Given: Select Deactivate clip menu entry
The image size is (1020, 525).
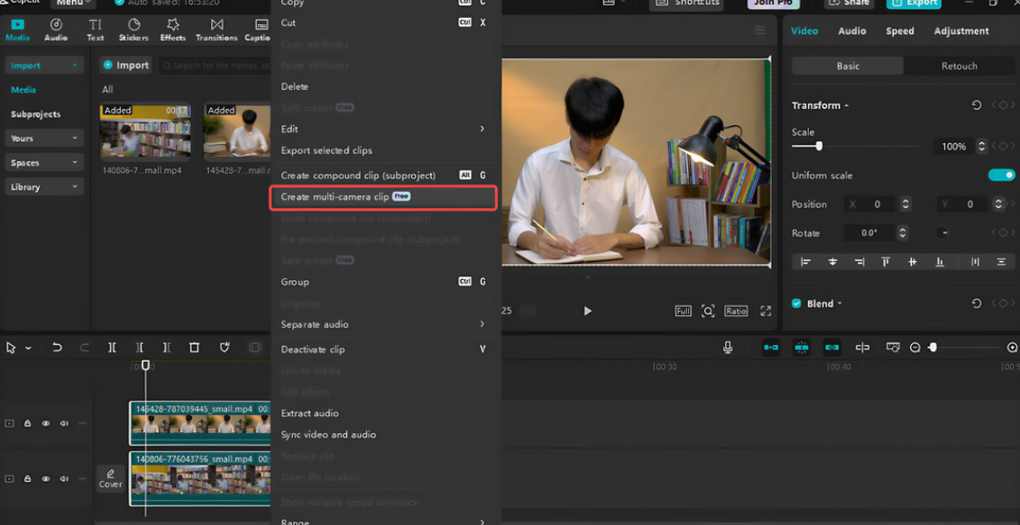Looking at the screenshot, I should (x=384, y=349).
